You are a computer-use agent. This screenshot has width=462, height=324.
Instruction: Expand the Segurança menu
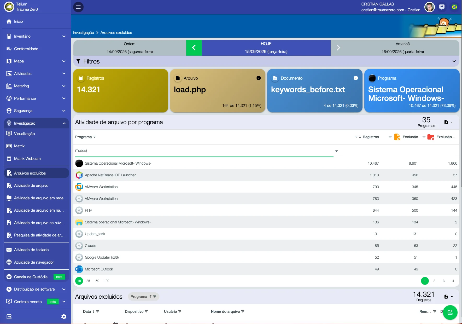[37, 111]
